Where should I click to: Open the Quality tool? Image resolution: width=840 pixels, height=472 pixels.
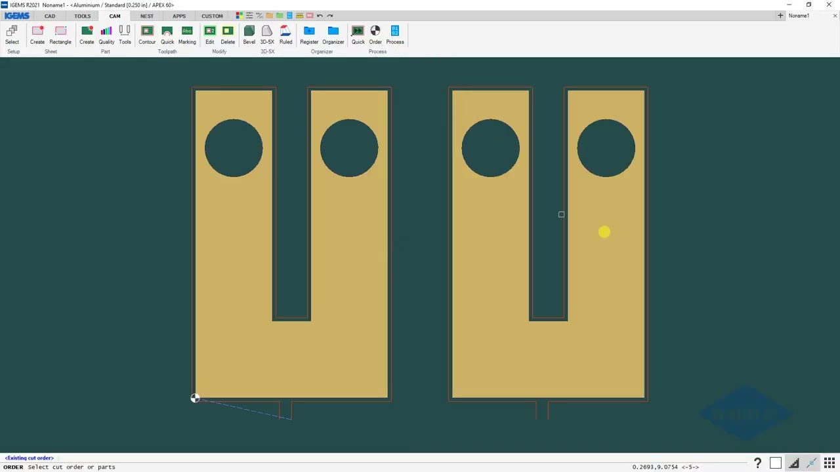[x=106, y=35]
